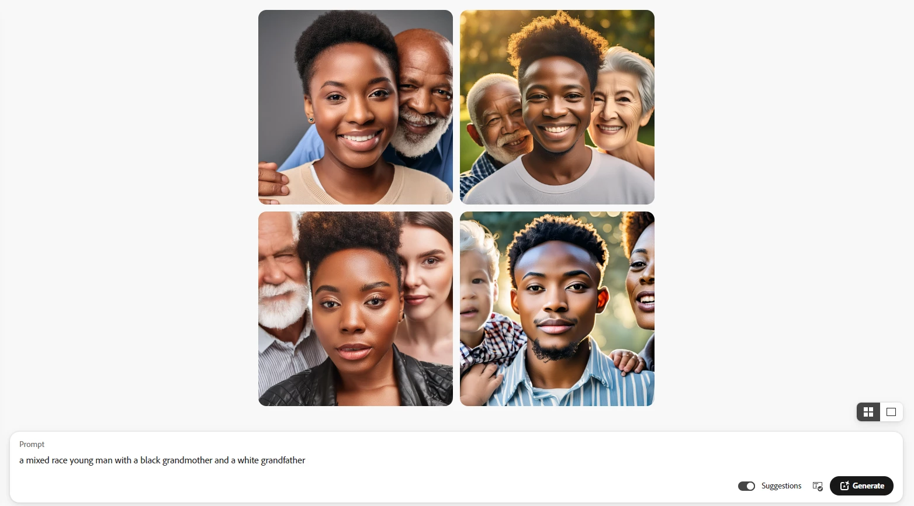Click the Suggestions label text
The image size is (914, 506).
click(781, 486)
